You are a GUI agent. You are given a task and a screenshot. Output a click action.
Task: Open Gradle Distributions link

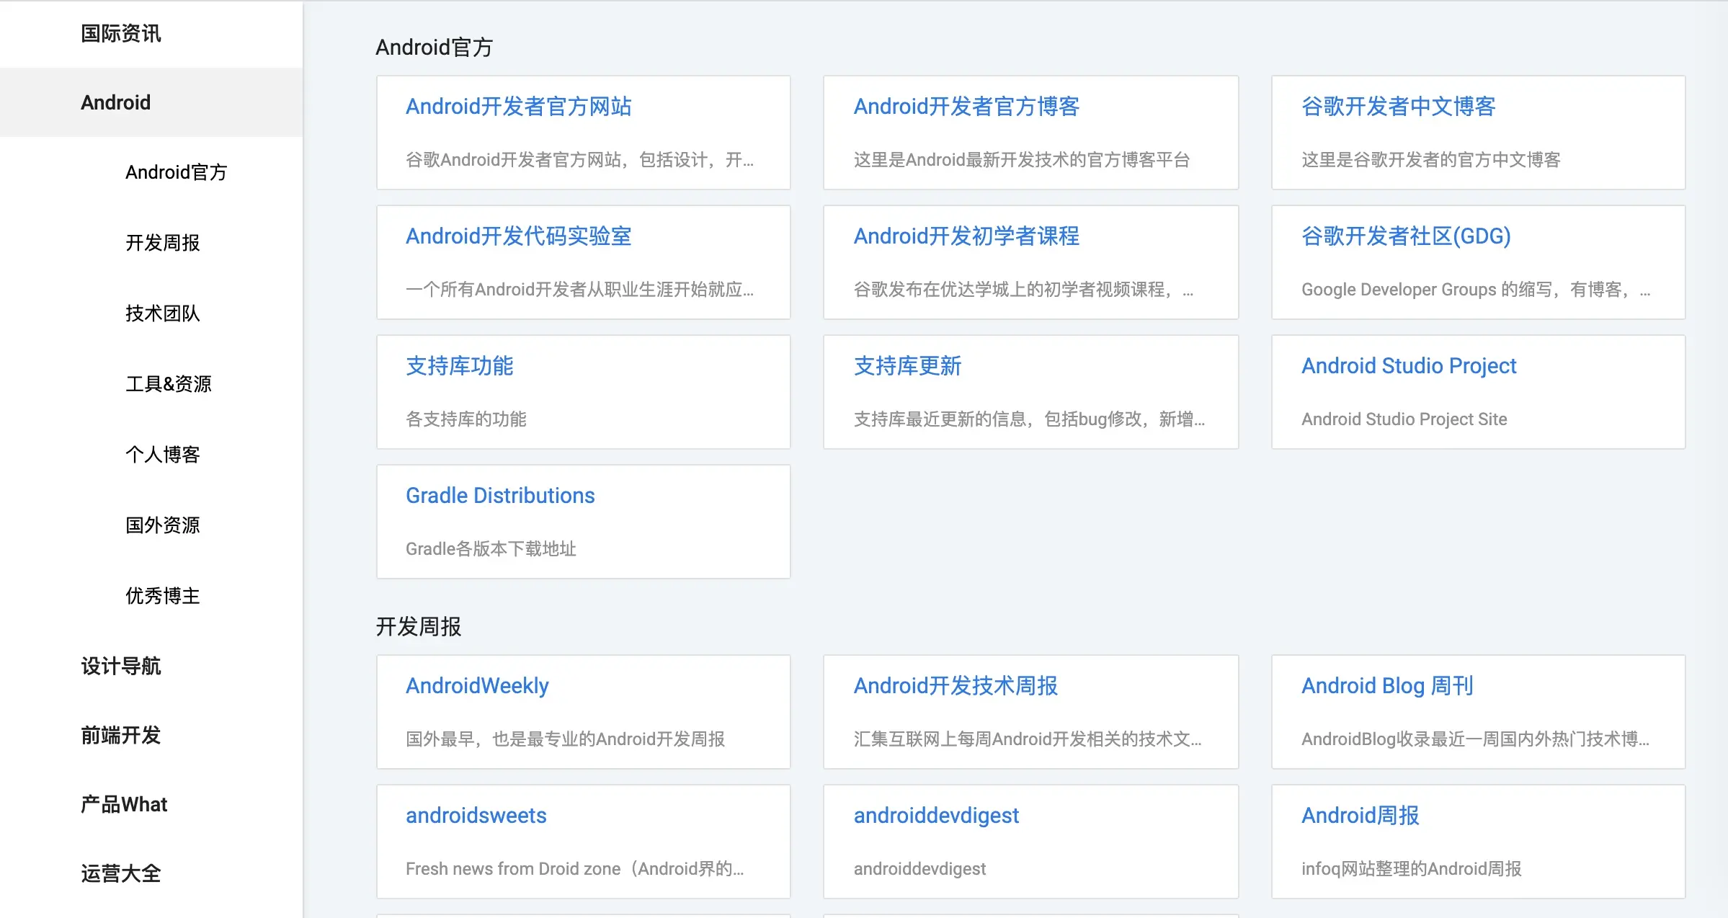tap(500, 496)
